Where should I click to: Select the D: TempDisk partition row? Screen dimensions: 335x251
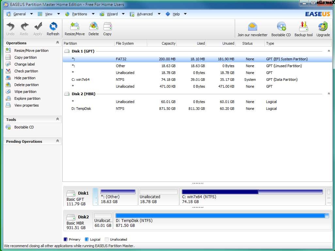coord(198,109)
